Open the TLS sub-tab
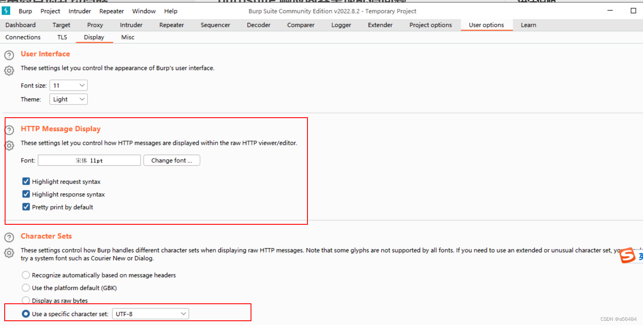The width and height of the screenshot is (643, 325). click(62, 37)
